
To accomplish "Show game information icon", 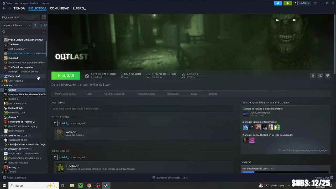I will pyautogui.click(x=320, y=76).
